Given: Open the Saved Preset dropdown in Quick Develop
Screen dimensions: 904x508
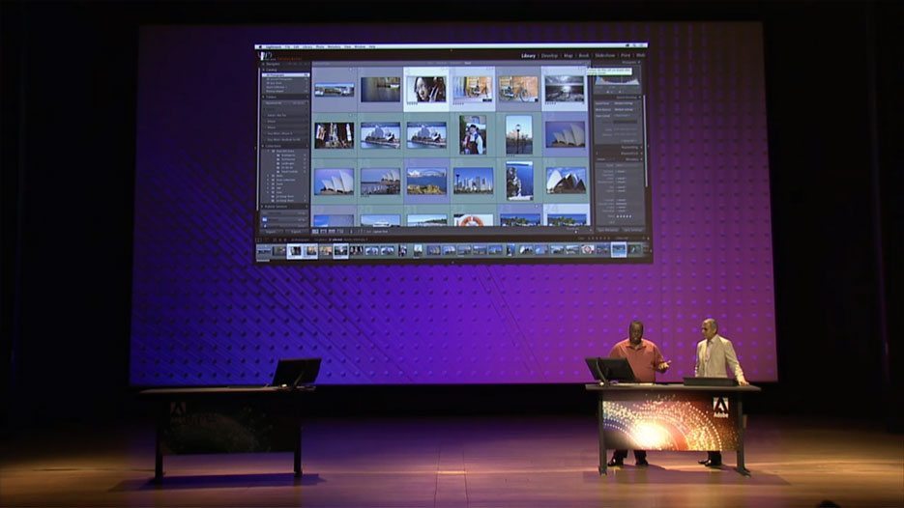Looking at the screenshot, I should coord(626,103).
